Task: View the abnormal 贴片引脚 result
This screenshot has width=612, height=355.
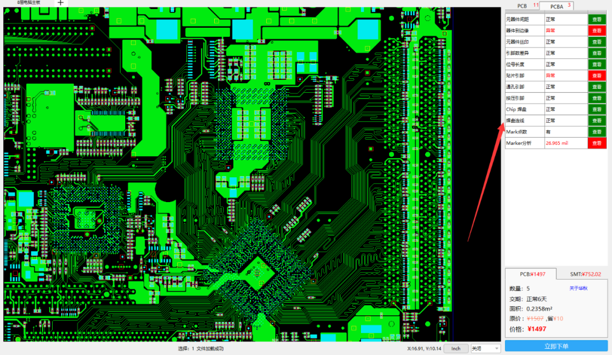Action: [x=597, y=75]
